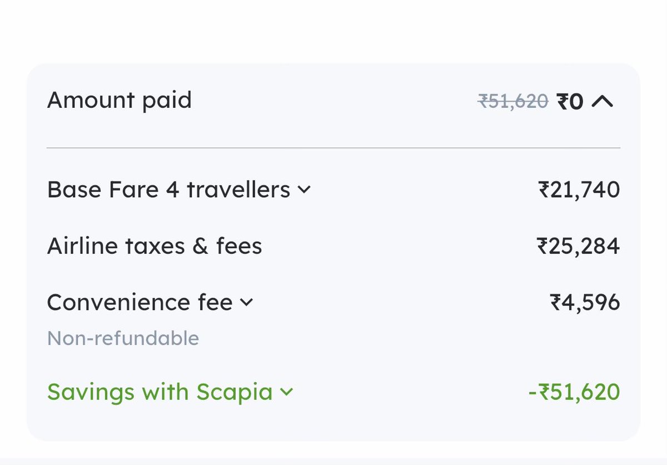
Task: Tap the ₹25,284 taxes amount
Action: coord(578,246)
